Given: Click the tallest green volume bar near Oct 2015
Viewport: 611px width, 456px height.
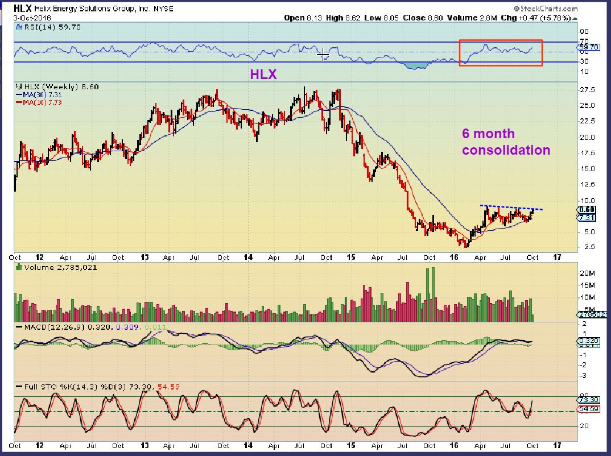Looking at the screenshot, I should point(433,294).
